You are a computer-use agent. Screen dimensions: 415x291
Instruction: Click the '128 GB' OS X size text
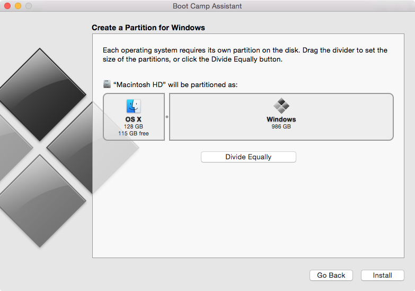pos(134,126)
